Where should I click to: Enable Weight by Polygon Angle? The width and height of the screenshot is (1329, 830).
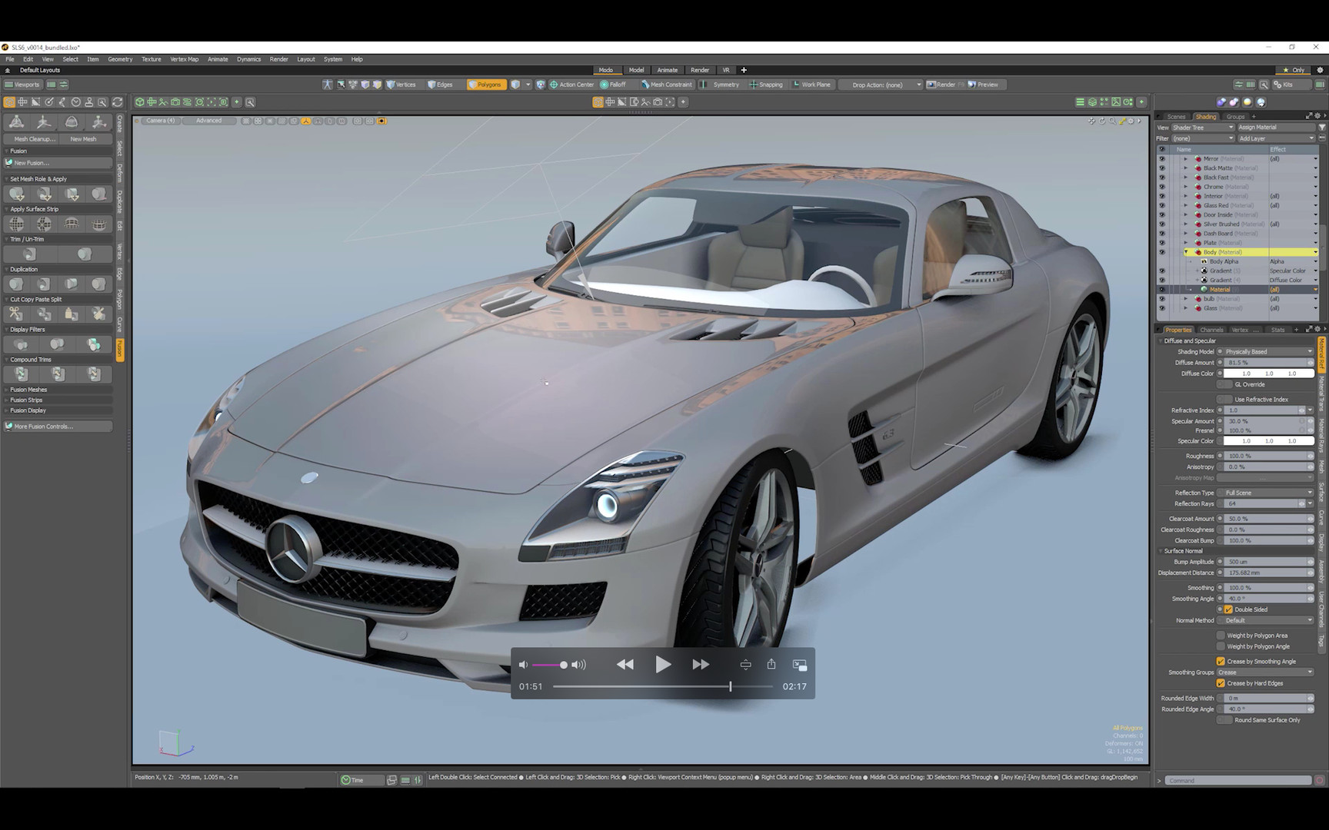point(1221,646)
